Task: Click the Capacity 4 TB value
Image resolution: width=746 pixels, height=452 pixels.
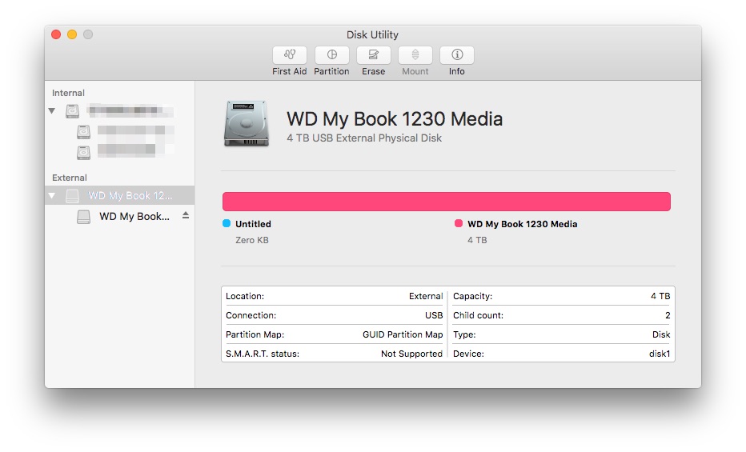Action: 660,296
